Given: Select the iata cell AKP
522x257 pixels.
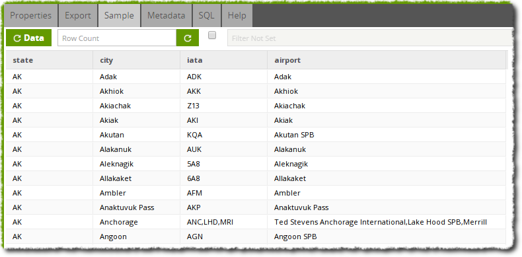Looking at the screenshot, I should tap(224, 207).
